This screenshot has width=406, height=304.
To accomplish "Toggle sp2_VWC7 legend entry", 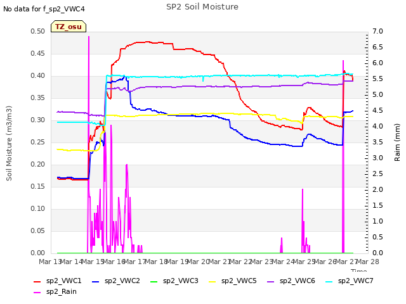I will pos(350,281).
